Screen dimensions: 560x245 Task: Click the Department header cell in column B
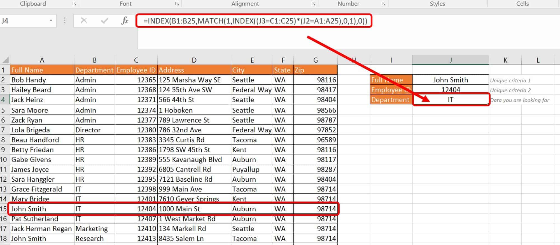94,70
